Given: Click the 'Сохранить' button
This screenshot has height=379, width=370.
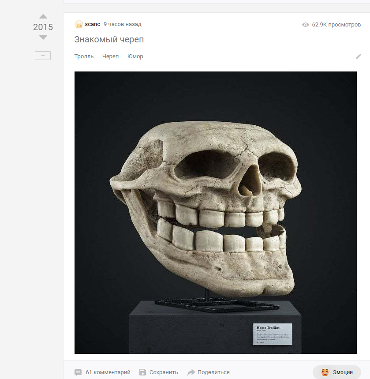Looking at the screenshot, I should pyautogui.click(x=164, y=372).
